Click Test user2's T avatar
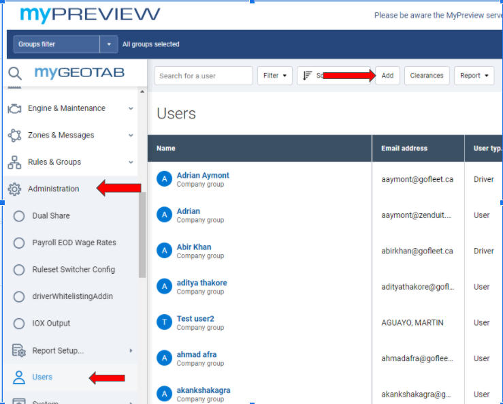This screenshot has width=503, height=404. [164, 322]
